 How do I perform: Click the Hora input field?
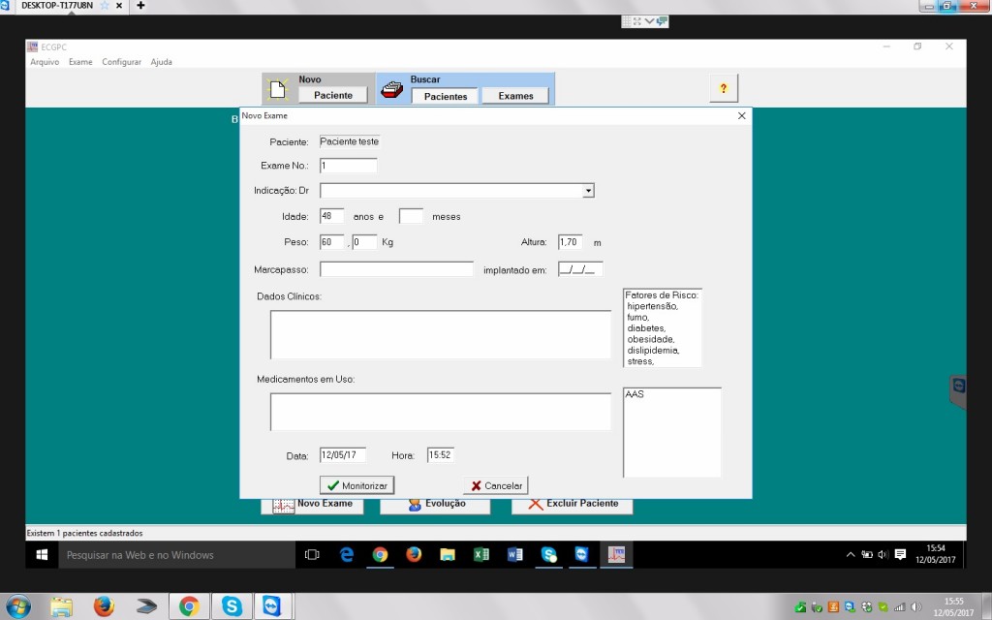coord(441,455)
